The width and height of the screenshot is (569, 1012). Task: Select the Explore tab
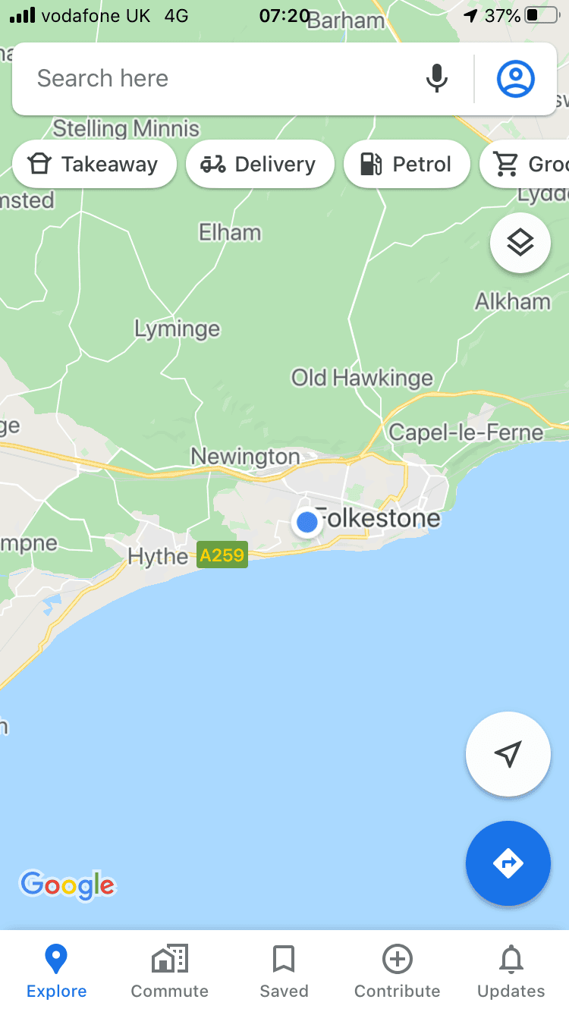[57, 971]
